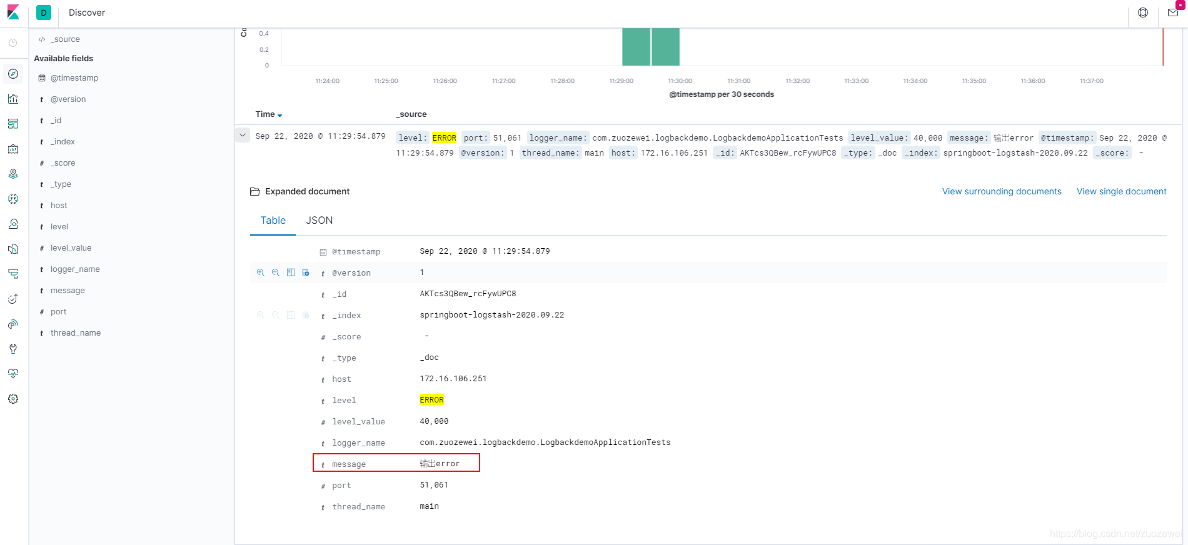Click the highlighted ERROR level value in table

point(431,400)
